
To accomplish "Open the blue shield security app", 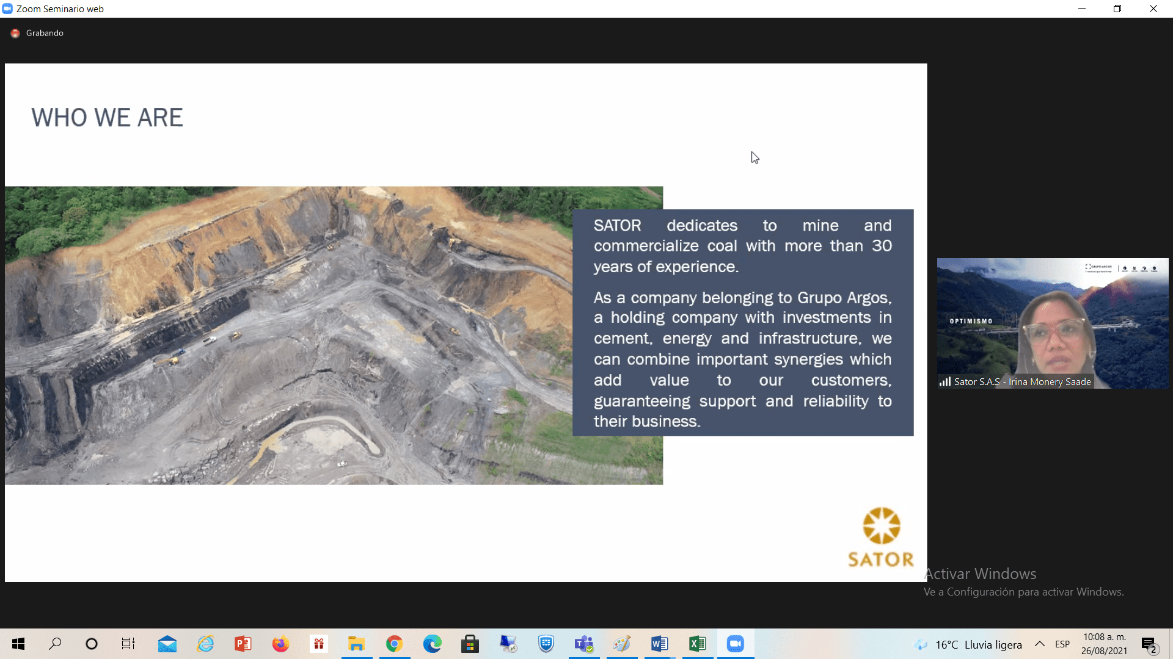I will pos(546,644).
